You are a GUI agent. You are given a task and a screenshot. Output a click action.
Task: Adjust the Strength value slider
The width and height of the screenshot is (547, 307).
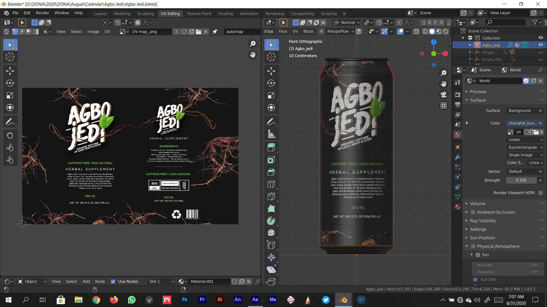pyautogui.click(x=521, y=180)
